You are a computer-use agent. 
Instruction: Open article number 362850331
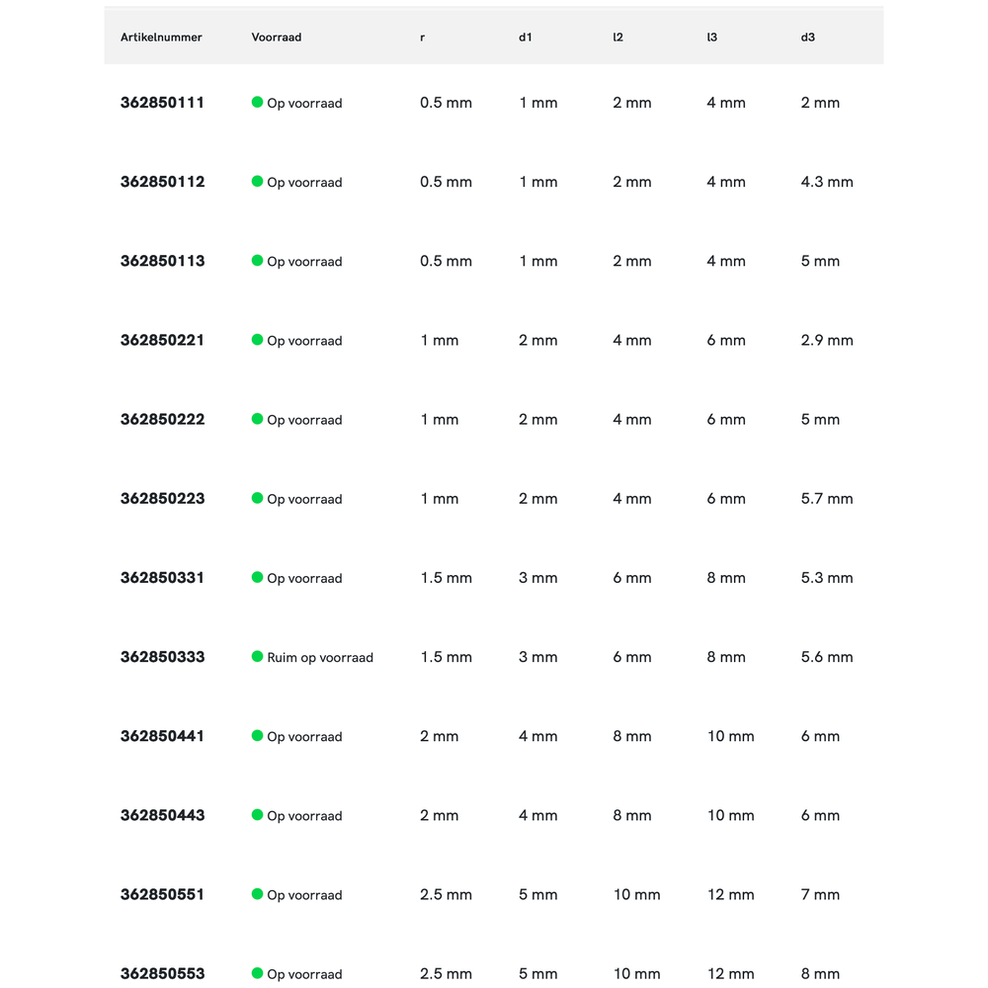click(x=162, y=578)
